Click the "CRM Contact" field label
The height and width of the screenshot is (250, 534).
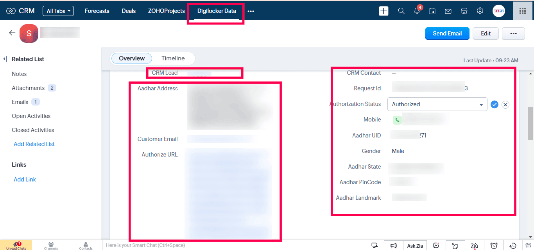(364, 73)
